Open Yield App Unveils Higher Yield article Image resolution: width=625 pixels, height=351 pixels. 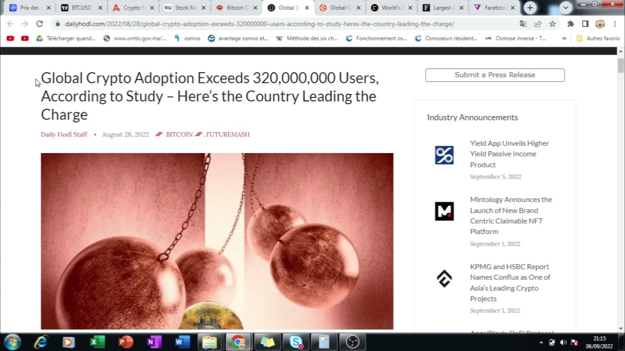click(x=510, y=154)
